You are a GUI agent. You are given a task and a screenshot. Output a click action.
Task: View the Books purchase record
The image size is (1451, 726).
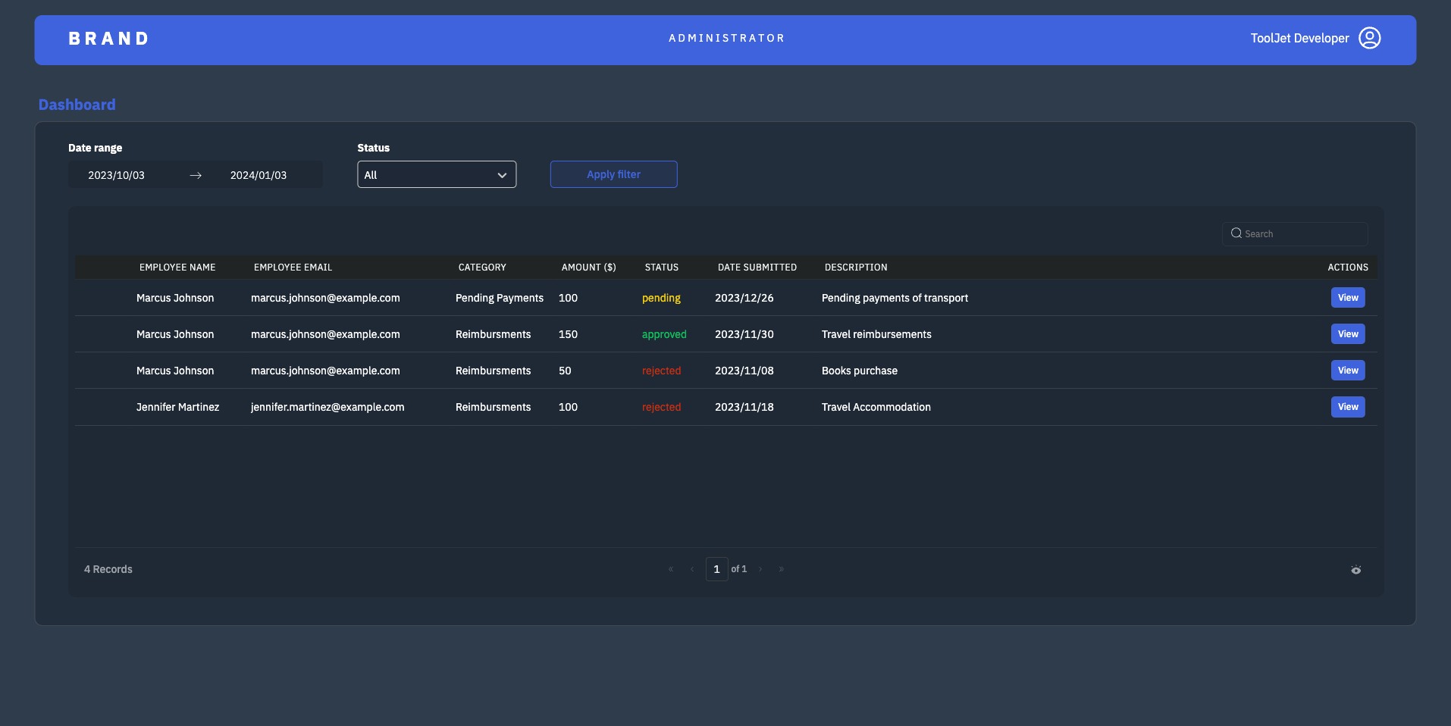pos(1347,371)
